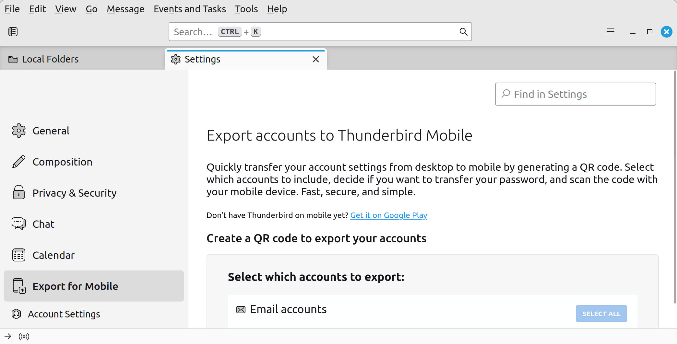Click the Find in Settings magnifier icon
677x344 pixels.
pos(506,94)
